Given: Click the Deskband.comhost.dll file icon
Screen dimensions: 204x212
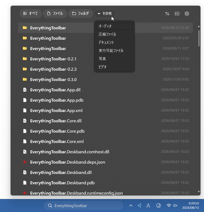Looking at the screenshot, I should (x=25, y=152).
